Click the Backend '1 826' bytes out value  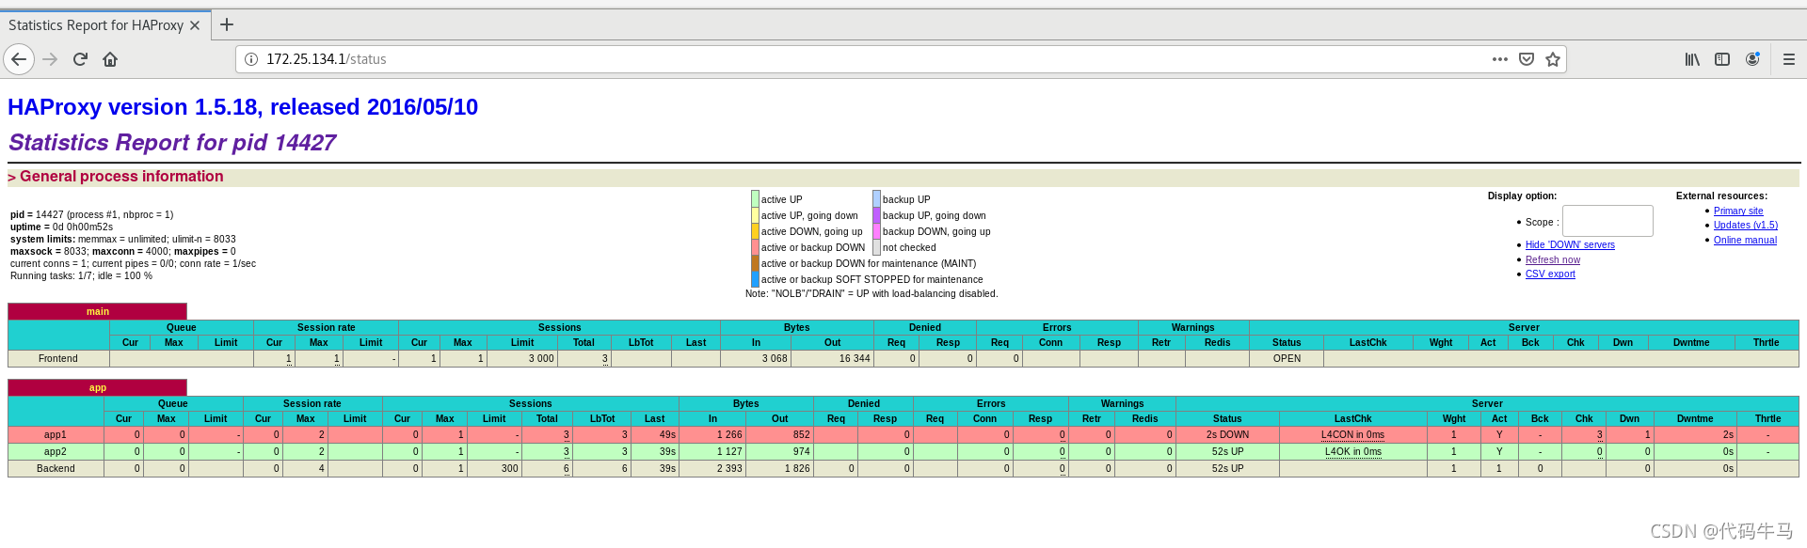click(796, 469)
